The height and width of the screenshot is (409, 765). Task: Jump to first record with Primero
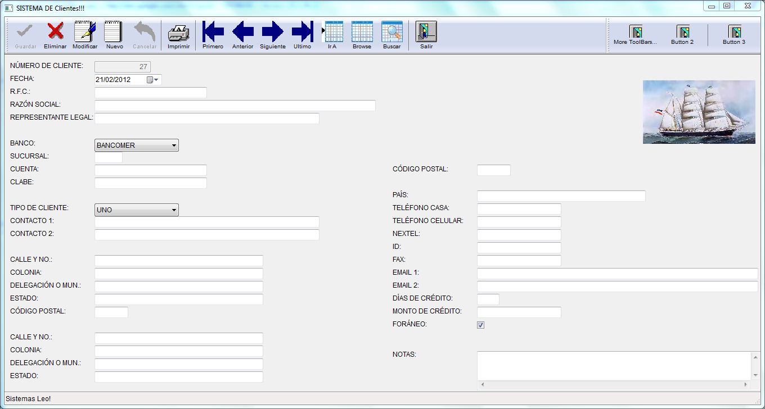pos(213,32)
